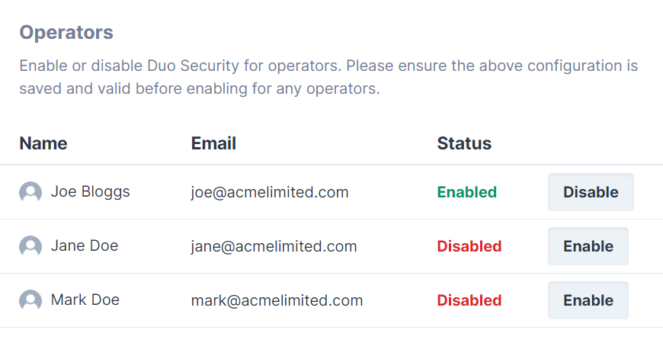Click the Operators section heading
The image size is (663, 343).
pos(66,33)
